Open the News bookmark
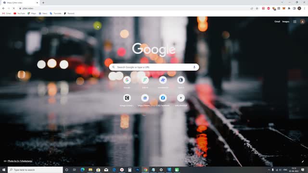Image resolution: width=308 pixels, height=173 pixels. pyautogui.click(x=43, y=13)
